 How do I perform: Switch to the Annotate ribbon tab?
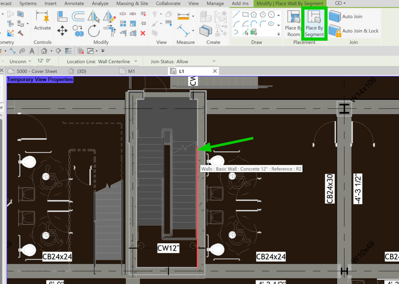(x=74, y=3)
